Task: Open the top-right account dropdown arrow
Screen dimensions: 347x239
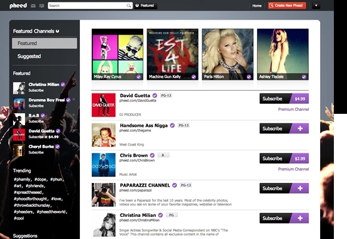Action: pos(316,5)
